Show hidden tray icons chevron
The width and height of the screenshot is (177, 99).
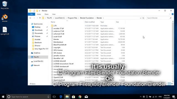point(141,97)
